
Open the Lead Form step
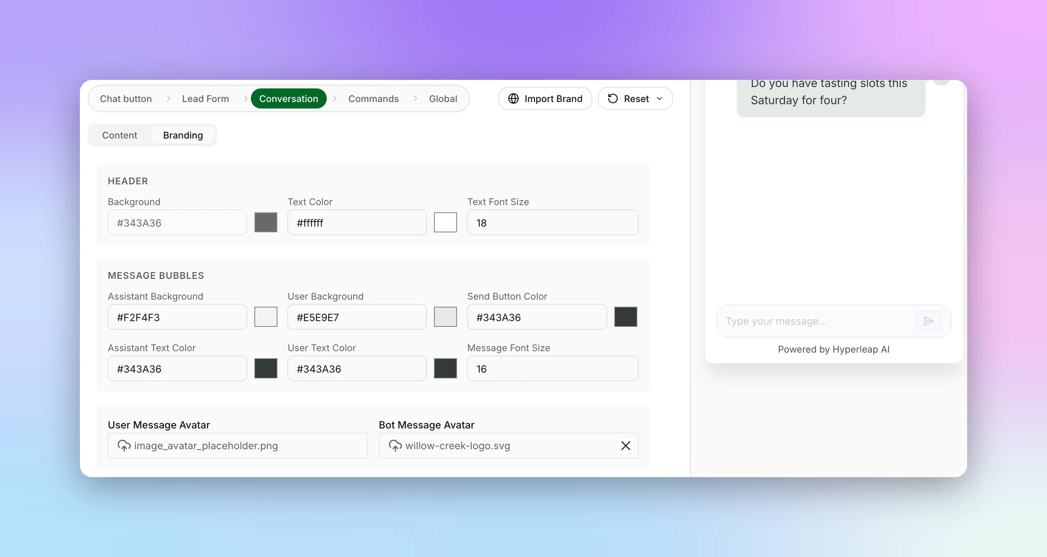coord(206,99)
